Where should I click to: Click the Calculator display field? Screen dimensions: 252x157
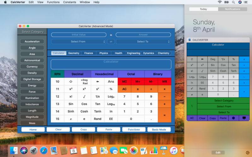[x=111, y=64]
